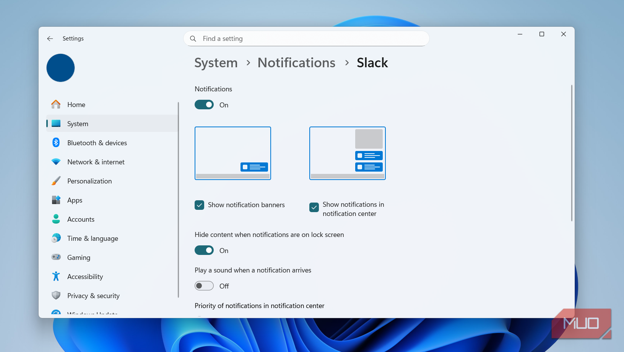624x352 pixels.
Task: Click the Network wifi icon
Action: coord(56,162)
